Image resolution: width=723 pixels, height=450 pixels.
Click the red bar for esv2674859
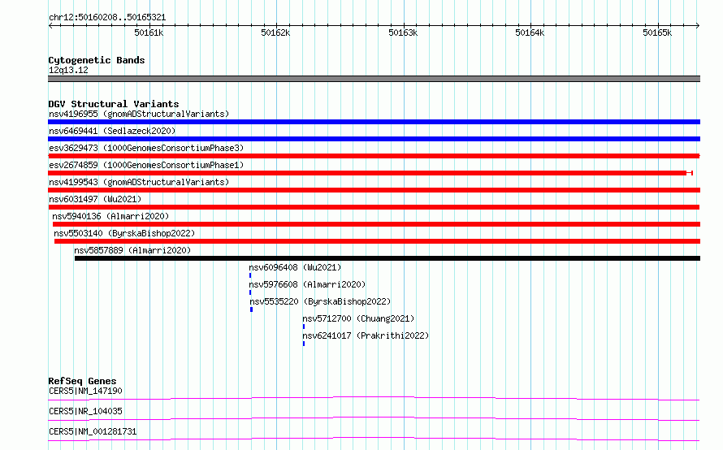(370, 173)
